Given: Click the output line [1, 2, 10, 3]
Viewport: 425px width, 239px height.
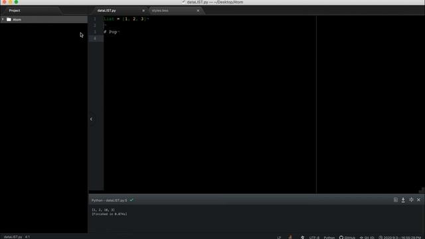Looking at the screenshot, I should (103, 210).
